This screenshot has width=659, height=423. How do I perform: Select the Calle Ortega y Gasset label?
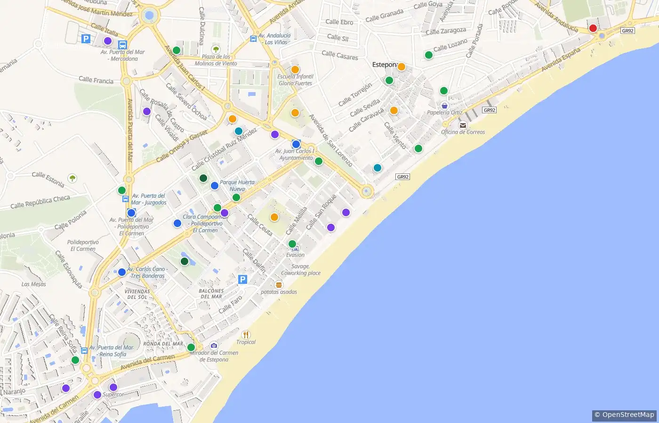click(x=182, y=146)
